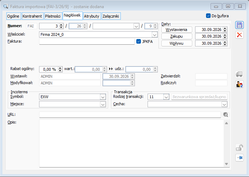Click the Zatwierdził field
The width and height of the screenshot is (249, 177).
[x=211, y=76]
